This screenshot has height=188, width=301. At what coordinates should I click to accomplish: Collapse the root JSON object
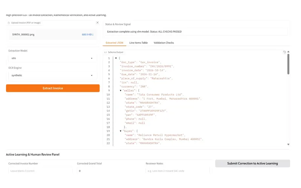click(x=116, y=58)
